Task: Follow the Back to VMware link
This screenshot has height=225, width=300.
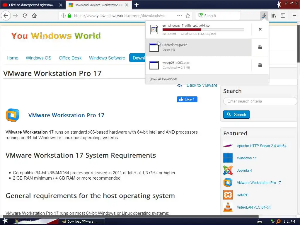Action: click(x=202, y=86)
